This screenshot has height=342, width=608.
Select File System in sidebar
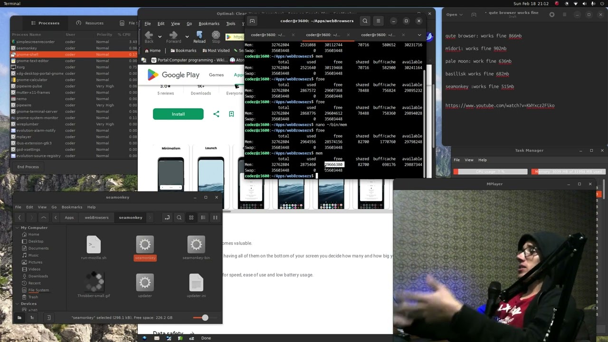[x=38, y=290]
